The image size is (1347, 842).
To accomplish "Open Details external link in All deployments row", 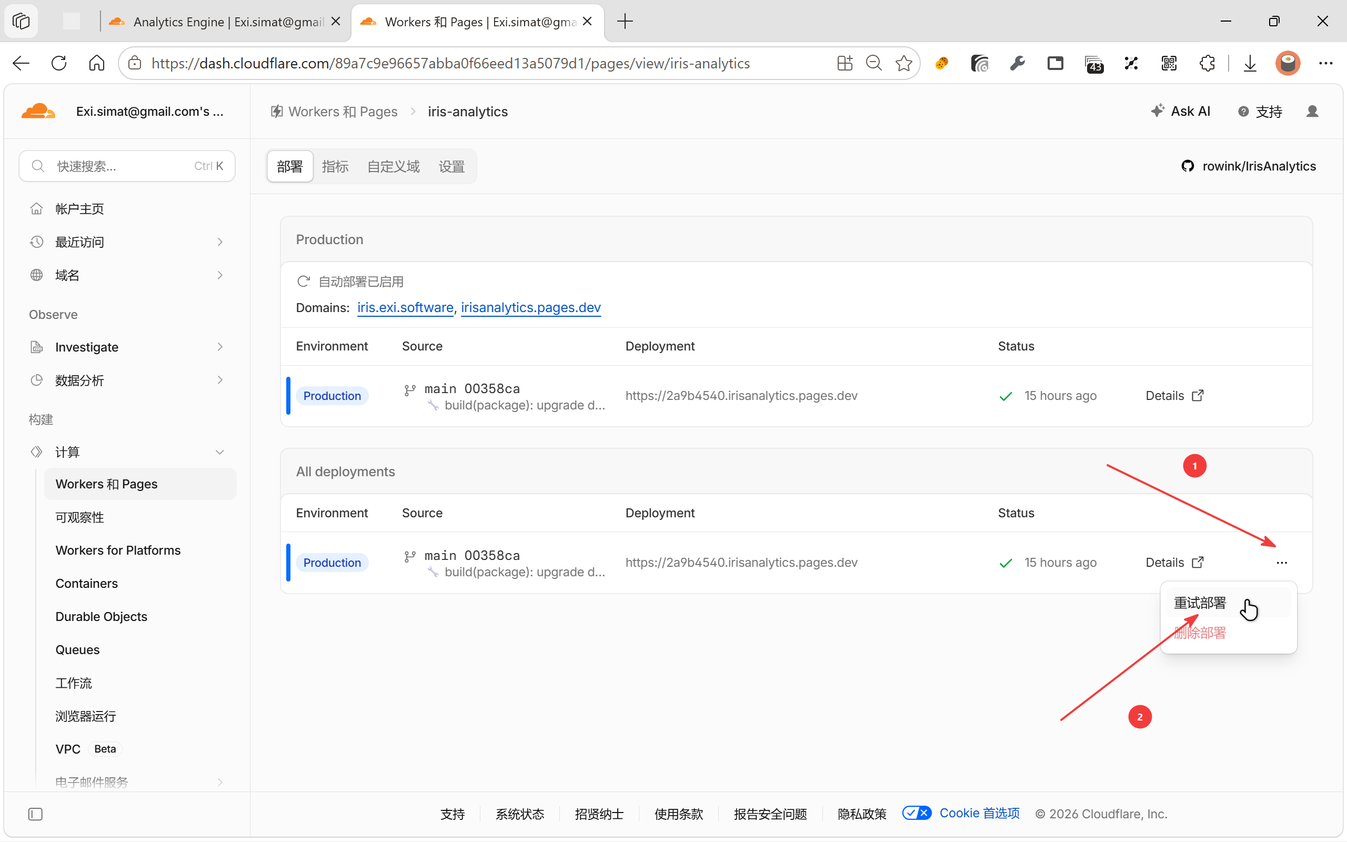I will click(x=1174, y=563).
